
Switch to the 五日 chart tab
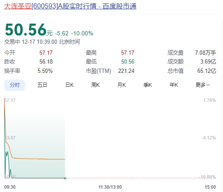tap(42, 85)
